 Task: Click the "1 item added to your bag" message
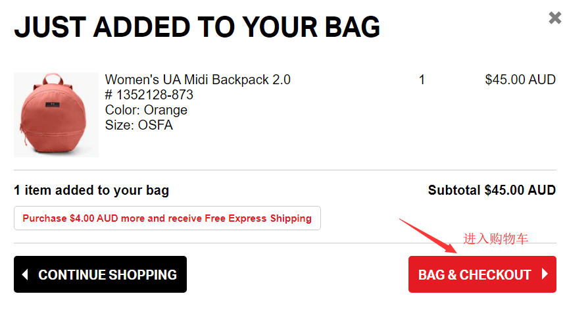pyautogui.click(x=91, y=190)
